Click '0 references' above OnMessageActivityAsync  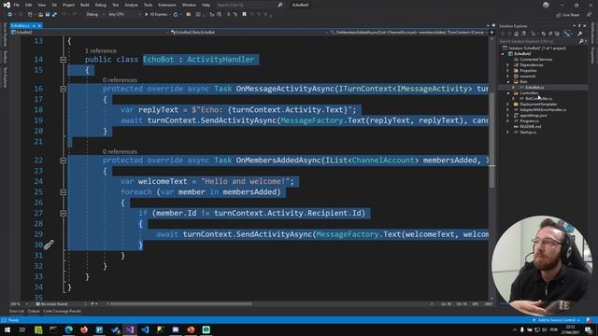point(120,80)
